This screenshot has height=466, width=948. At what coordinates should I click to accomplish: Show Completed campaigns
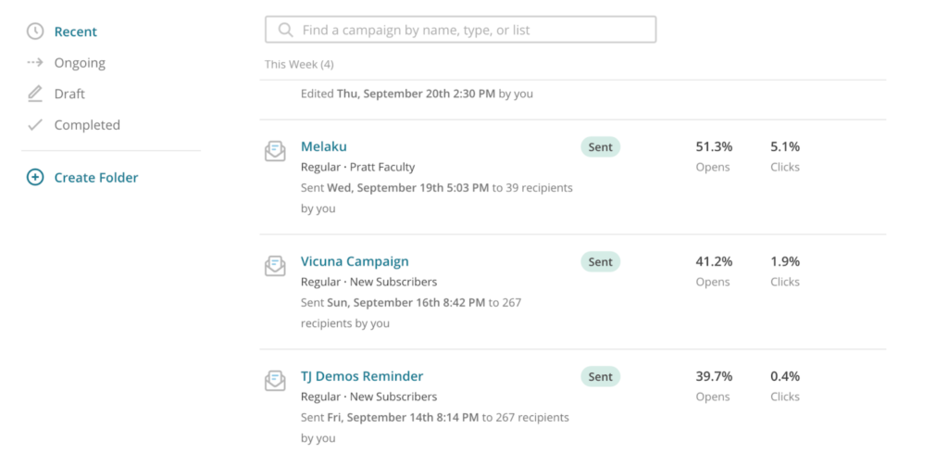[x=87, y=125]
